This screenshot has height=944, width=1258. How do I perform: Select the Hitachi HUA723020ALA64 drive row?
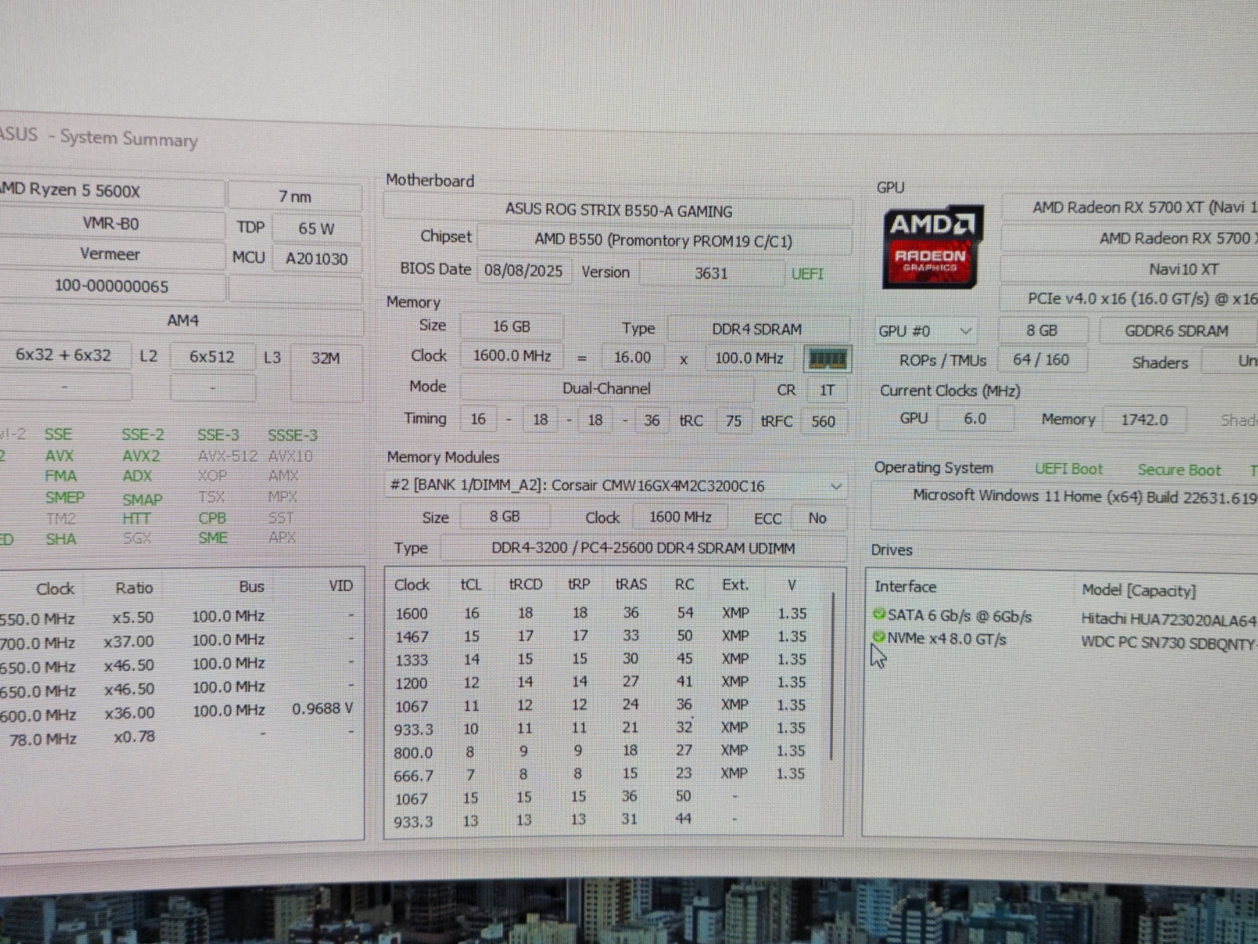pos(1065,617)
